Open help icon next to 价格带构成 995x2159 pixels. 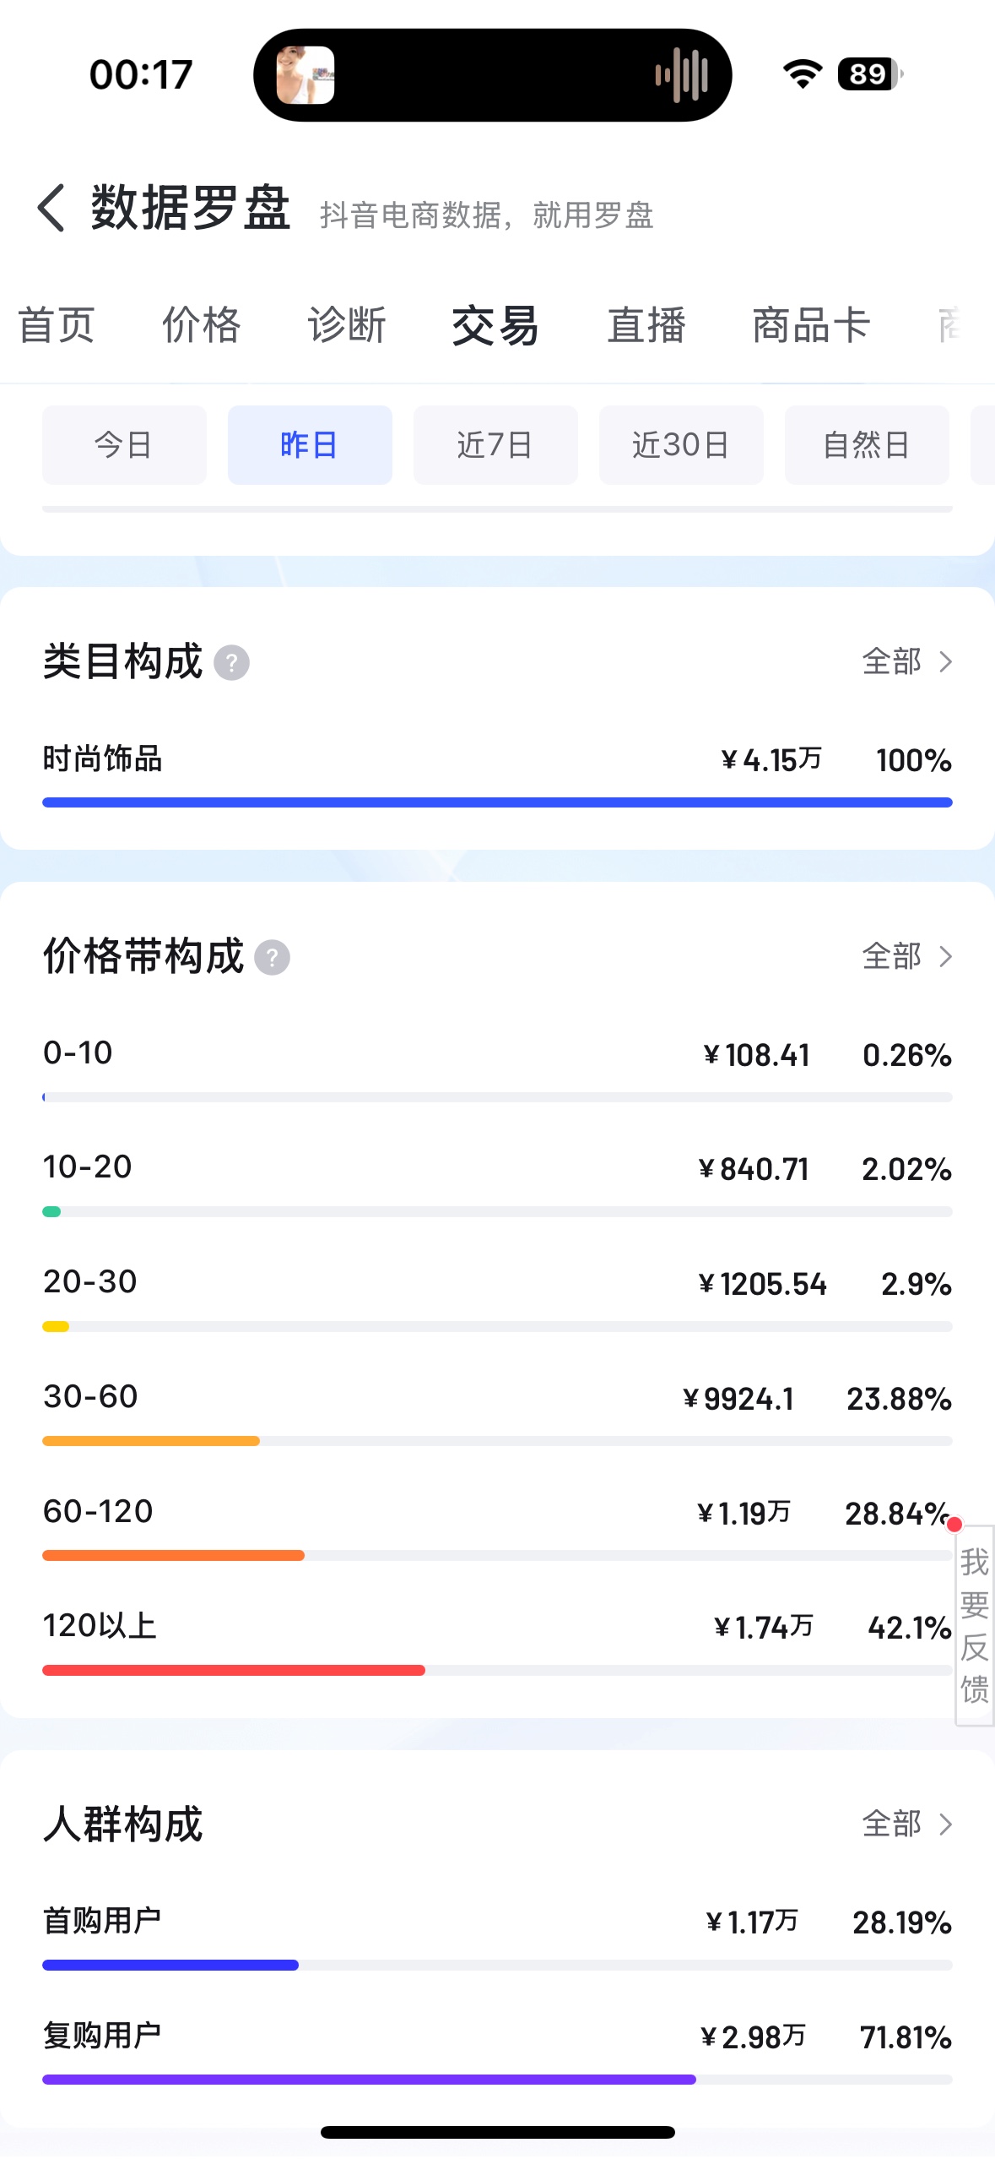click(x=272, y=957)
